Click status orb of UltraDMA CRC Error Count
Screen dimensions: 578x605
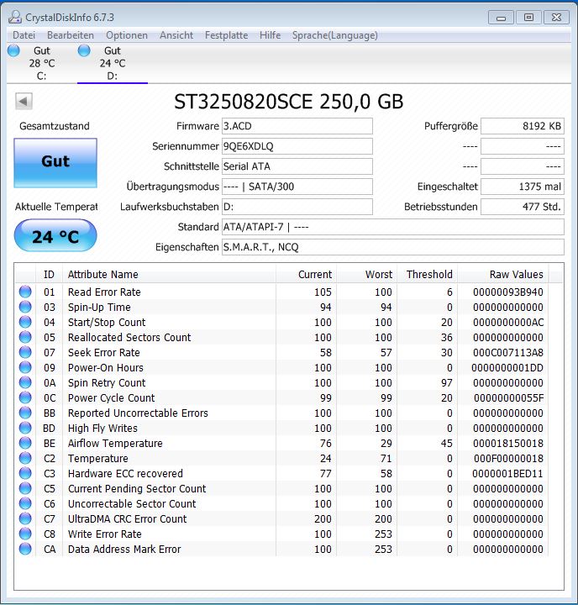25,518
